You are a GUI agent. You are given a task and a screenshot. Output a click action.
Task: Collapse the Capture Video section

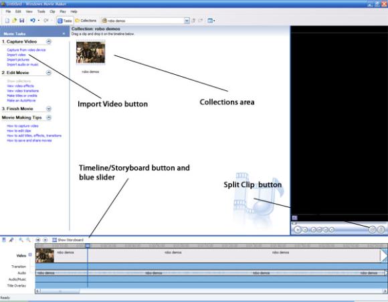(x=48, y=41)
